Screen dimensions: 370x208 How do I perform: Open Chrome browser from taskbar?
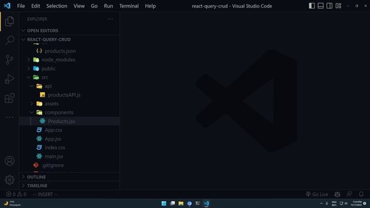[x=189, y=203]
